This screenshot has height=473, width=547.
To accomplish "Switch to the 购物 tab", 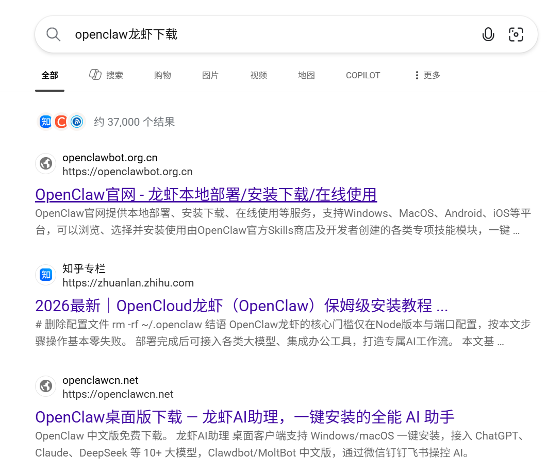I will [162, 75].
